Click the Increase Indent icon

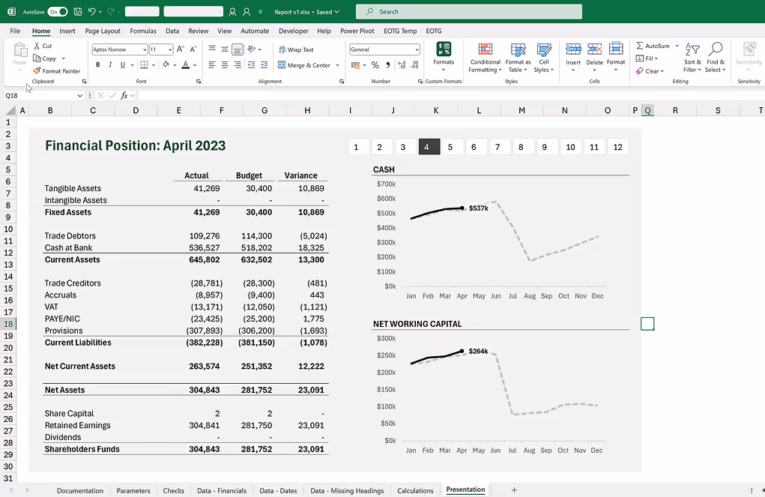click(264, 64)
